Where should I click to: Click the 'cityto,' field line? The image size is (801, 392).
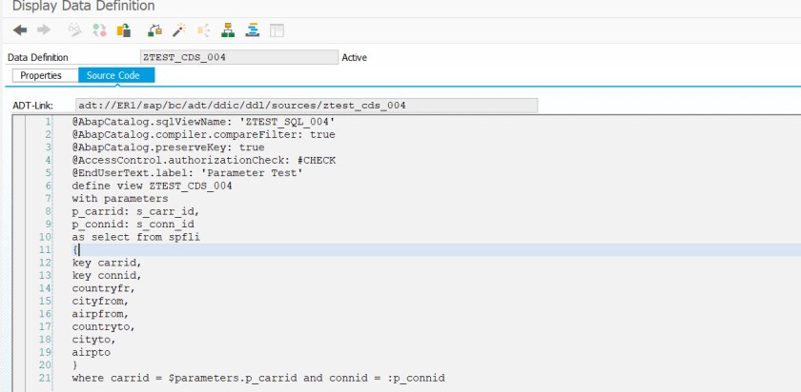pyautogui.click(x=94, y=340)
